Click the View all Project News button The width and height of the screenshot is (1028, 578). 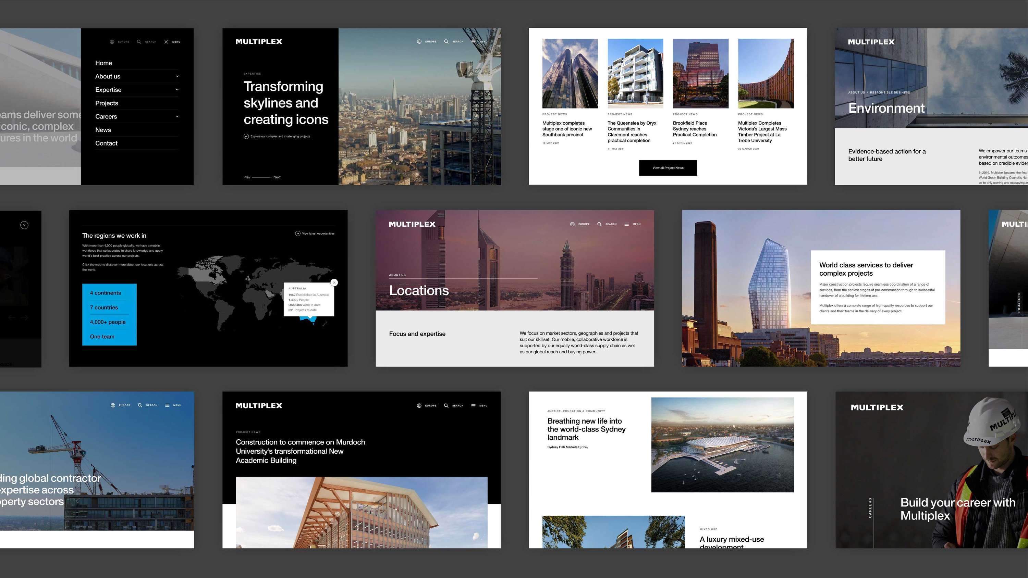(x=668, y=168)
